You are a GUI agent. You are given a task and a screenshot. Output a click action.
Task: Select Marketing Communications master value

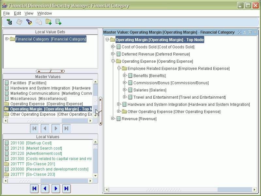[x=51, y=93]
